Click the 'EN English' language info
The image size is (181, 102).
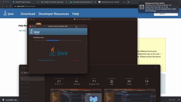pyautogui.click(x=129, y=81)
